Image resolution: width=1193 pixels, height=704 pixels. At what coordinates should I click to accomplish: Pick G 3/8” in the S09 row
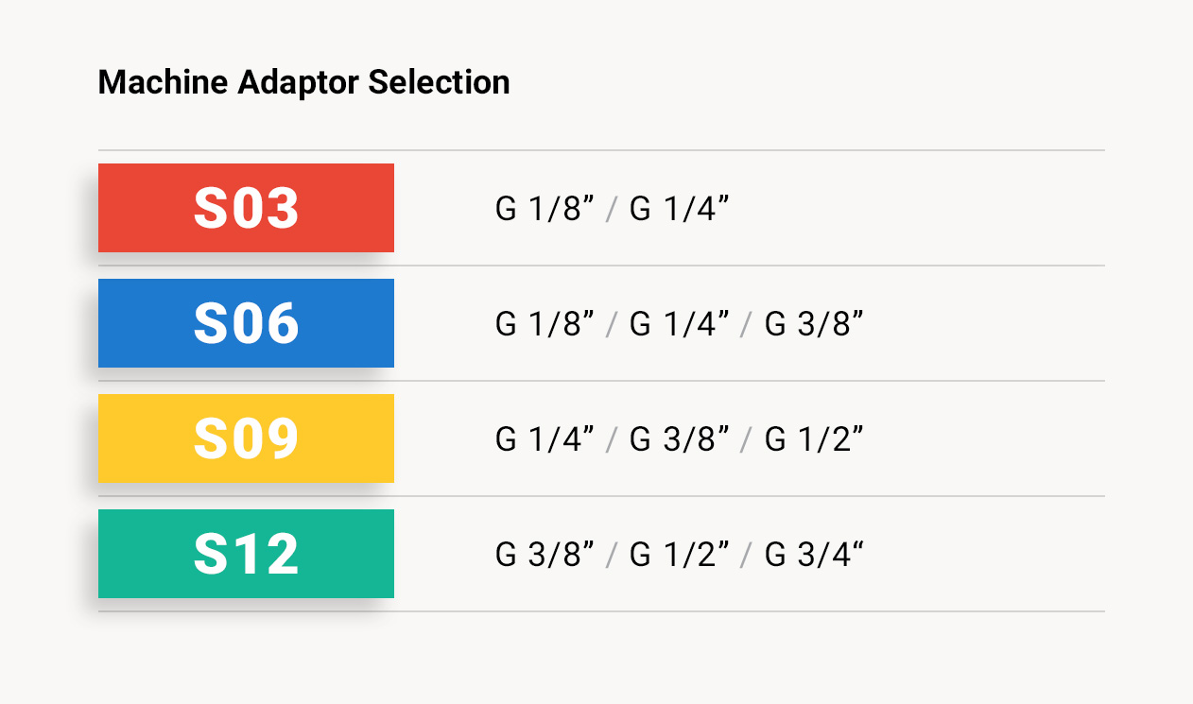click(x=680, y=439)
